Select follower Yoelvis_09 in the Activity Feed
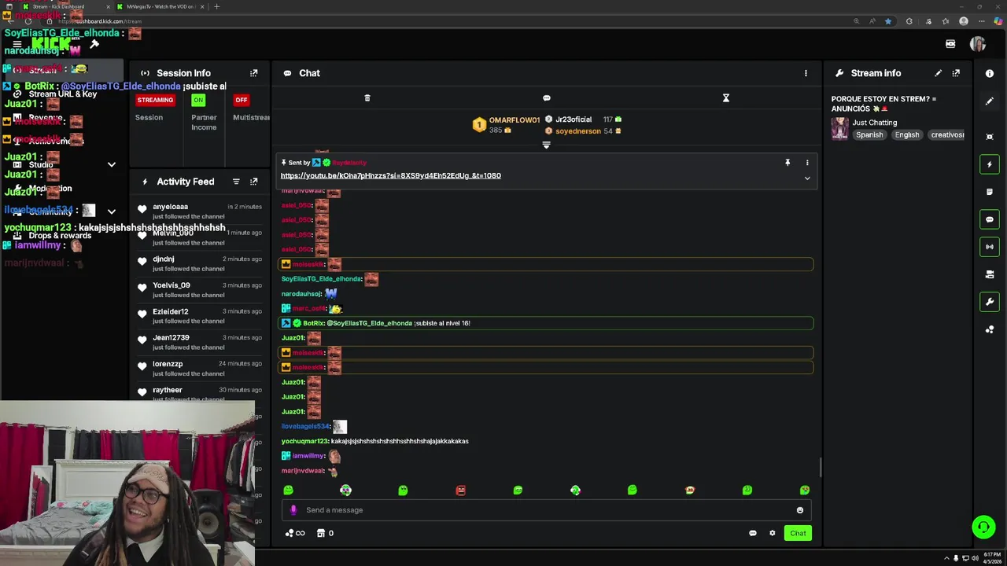This screenshot has height=566, width=1007. [x=172, y=285]
